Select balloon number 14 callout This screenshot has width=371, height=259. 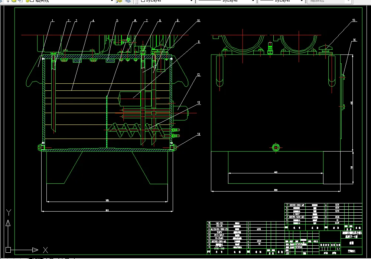point(199,134)
